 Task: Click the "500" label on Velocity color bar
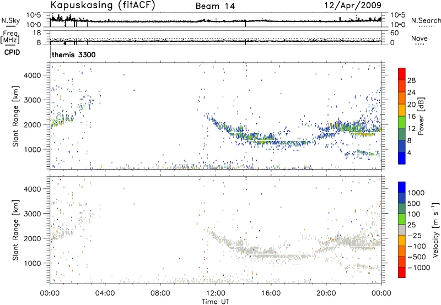414,204
